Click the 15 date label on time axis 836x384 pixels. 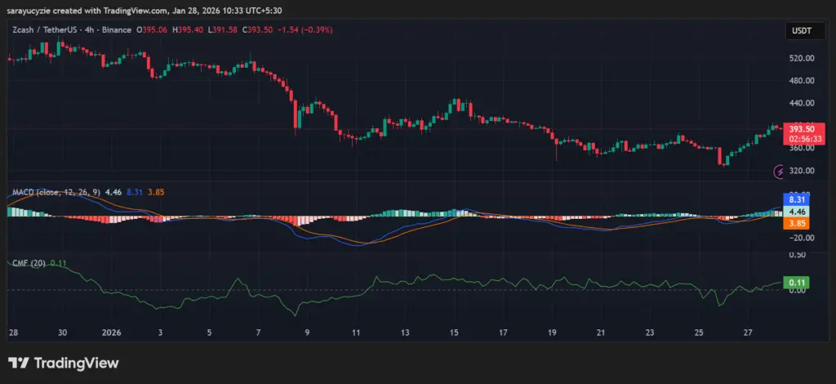coord(454,333)
